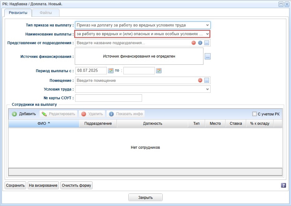Screen dimensions: 291x206
Task: Enable the С учетом РК checkbox
Action: coord(255,114)
